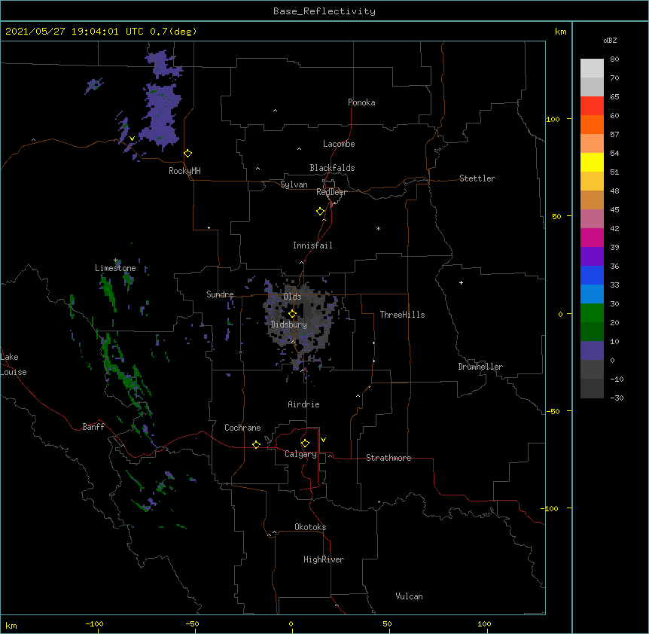This screenshot has width=649, height=634.
Task: Click the Lacombe city label
Action: coord(339,144)
